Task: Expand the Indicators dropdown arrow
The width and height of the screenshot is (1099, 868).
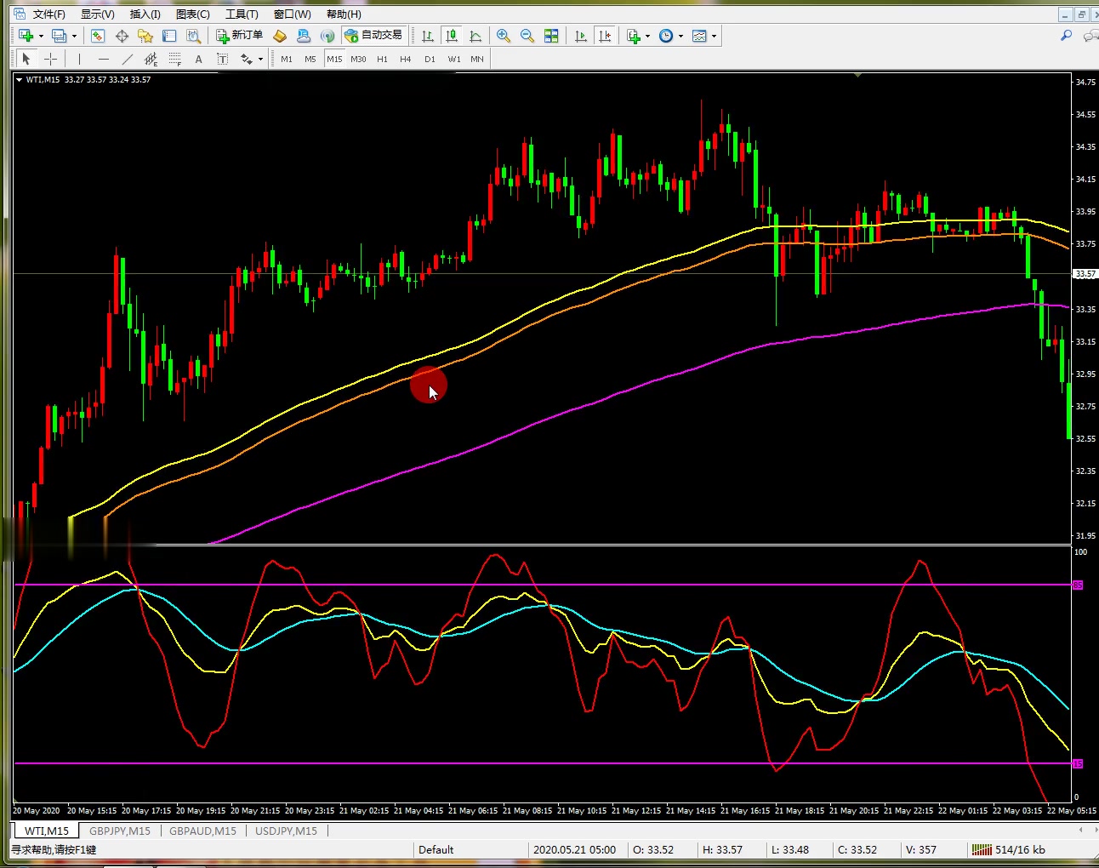Action: pos(648,36)
